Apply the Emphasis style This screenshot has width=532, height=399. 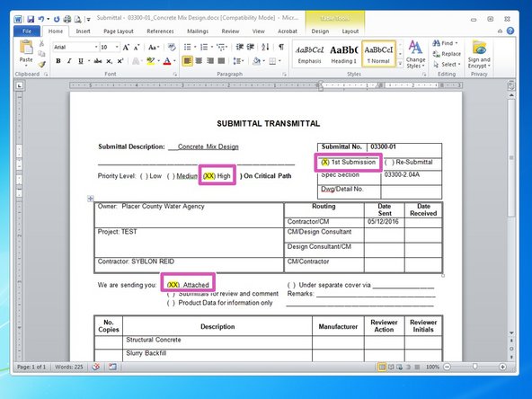tap(309, 54)
